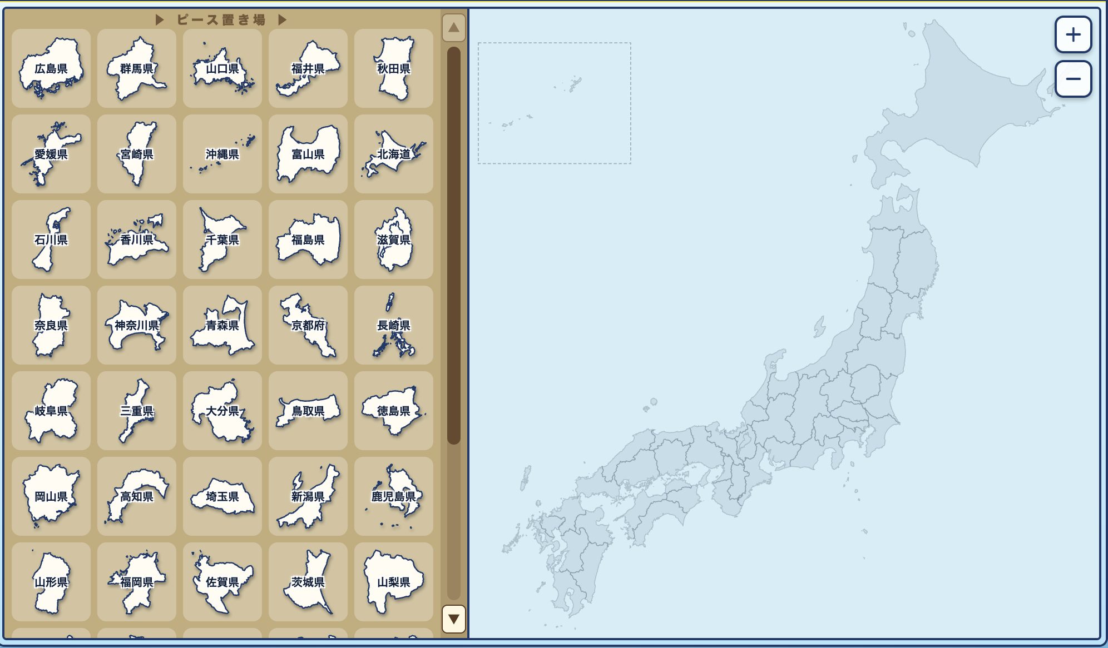Select the 徳島県 piece

point(394,411)
